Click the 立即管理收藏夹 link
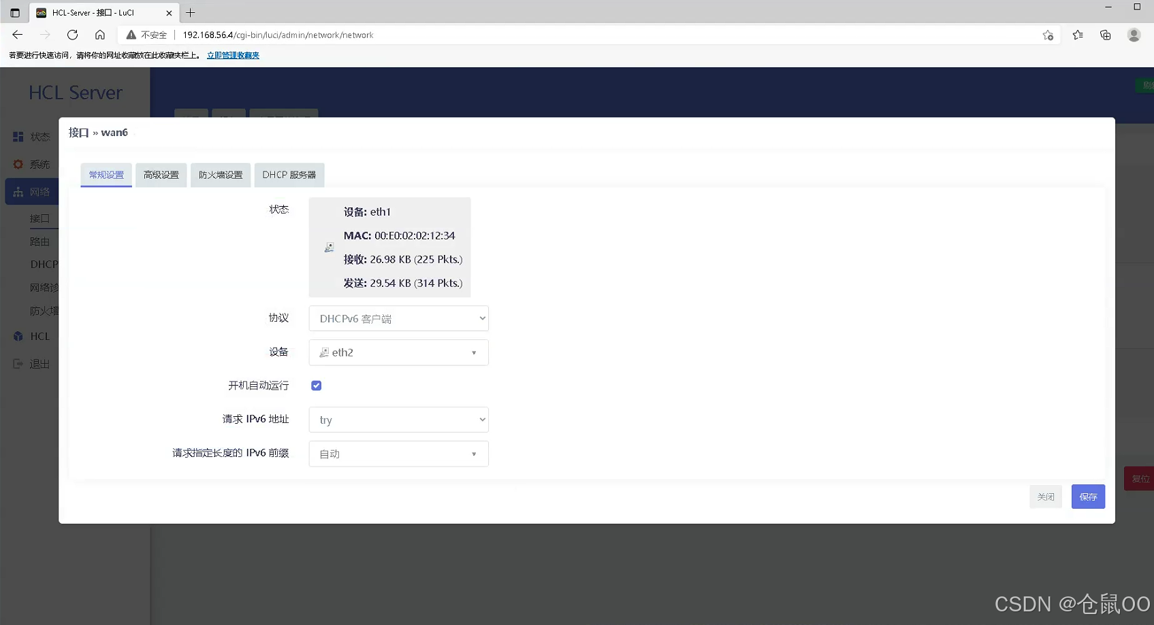The width and height of the screenshot is (1154, 625). [233, 55]
